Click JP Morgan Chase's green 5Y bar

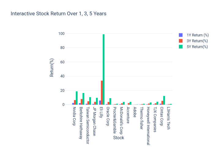point(97,101)
